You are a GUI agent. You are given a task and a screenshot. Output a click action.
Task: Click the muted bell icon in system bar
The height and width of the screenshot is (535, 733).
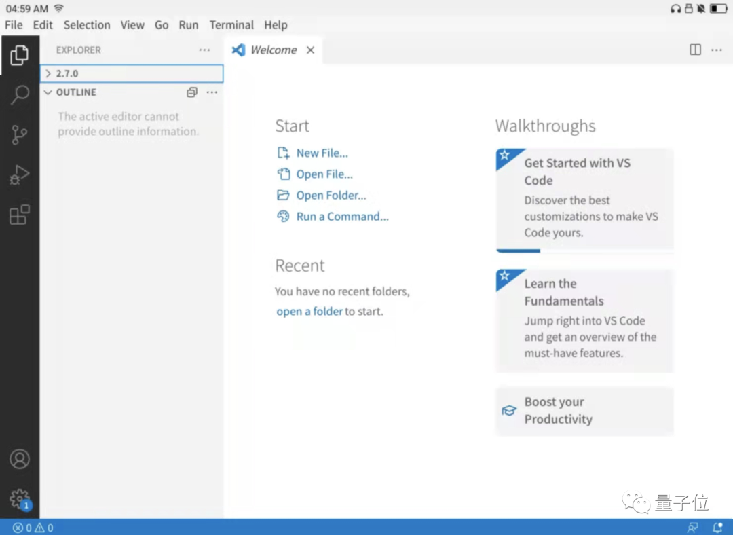pos(700,8)
